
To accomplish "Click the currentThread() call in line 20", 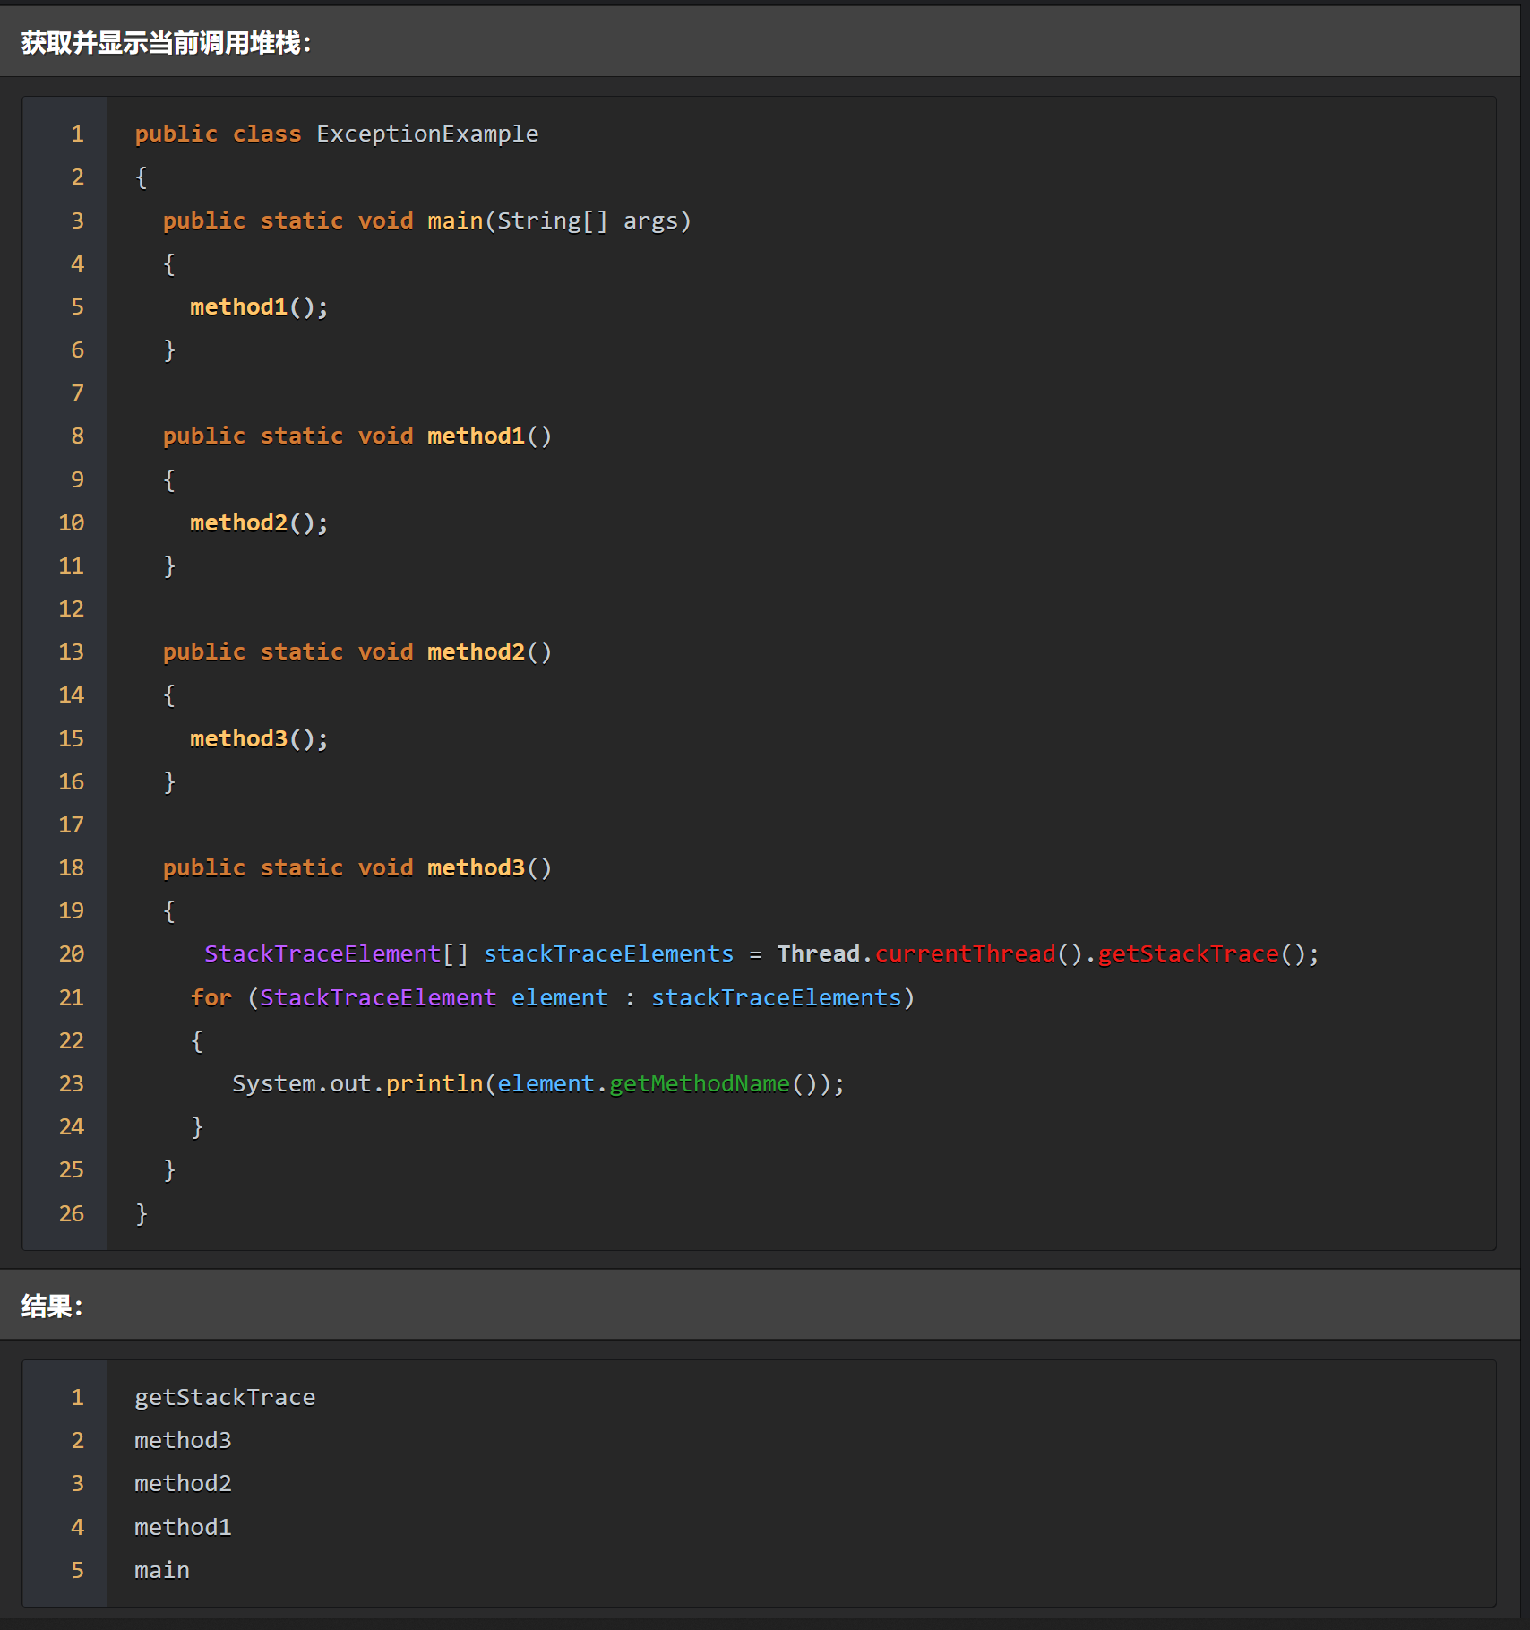I will tap(965, 953).
